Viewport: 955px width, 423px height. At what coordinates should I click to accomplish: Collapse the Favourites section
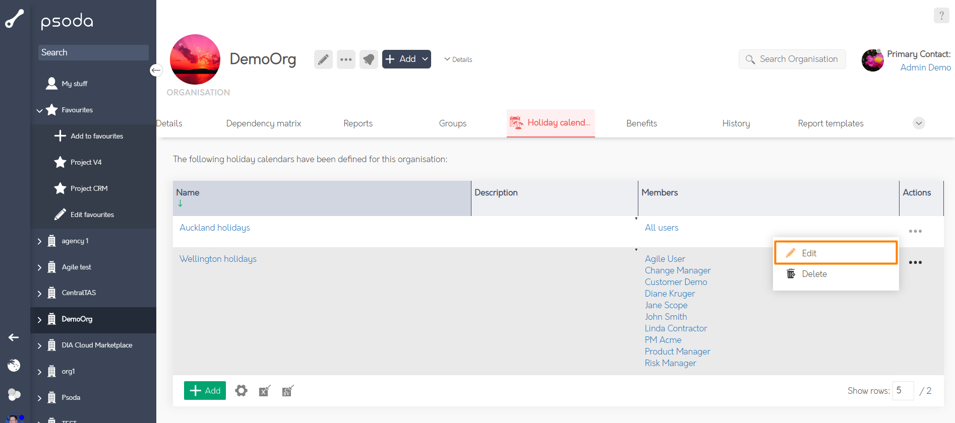(39, 110)
